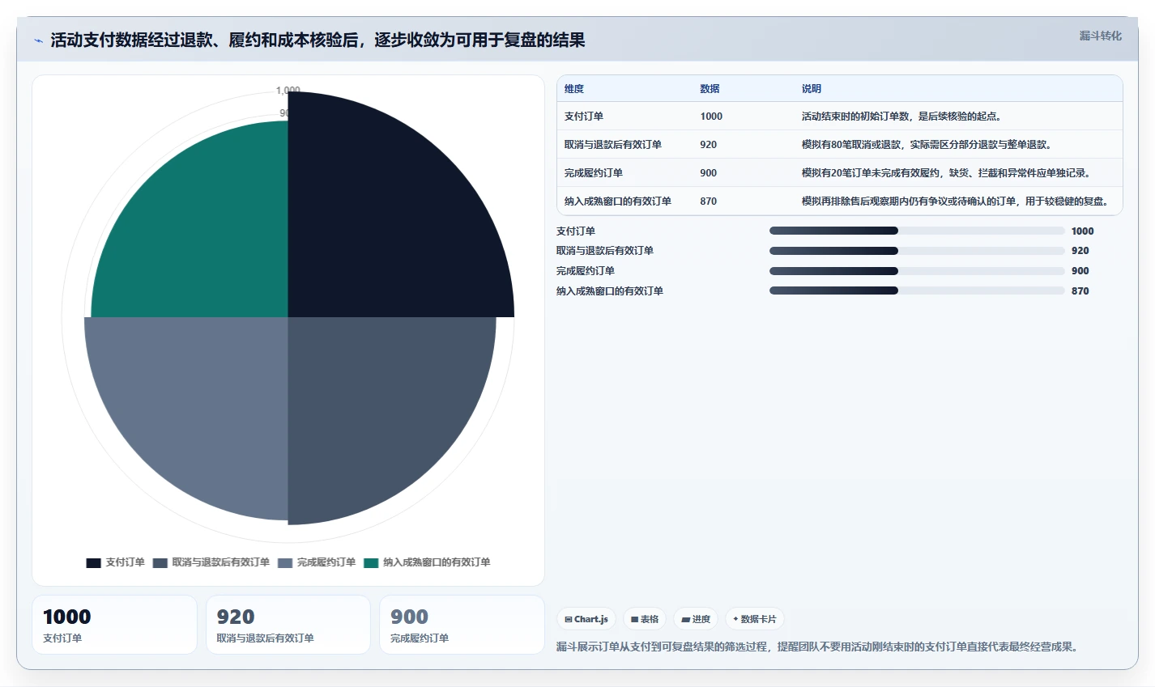Toggle 纳入成熟窗口的有效订单 legend entry
1155x687 pixels.
[x=427, y=562]
